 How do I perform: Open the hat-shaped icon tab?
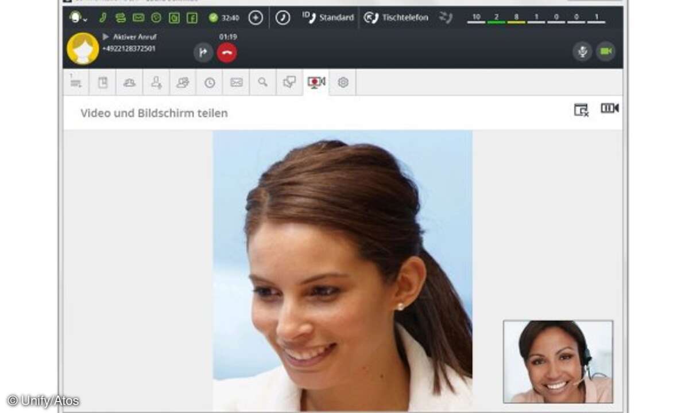(x=129, y=83)
